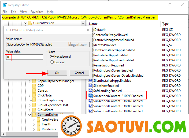Open the View menu

23,12
